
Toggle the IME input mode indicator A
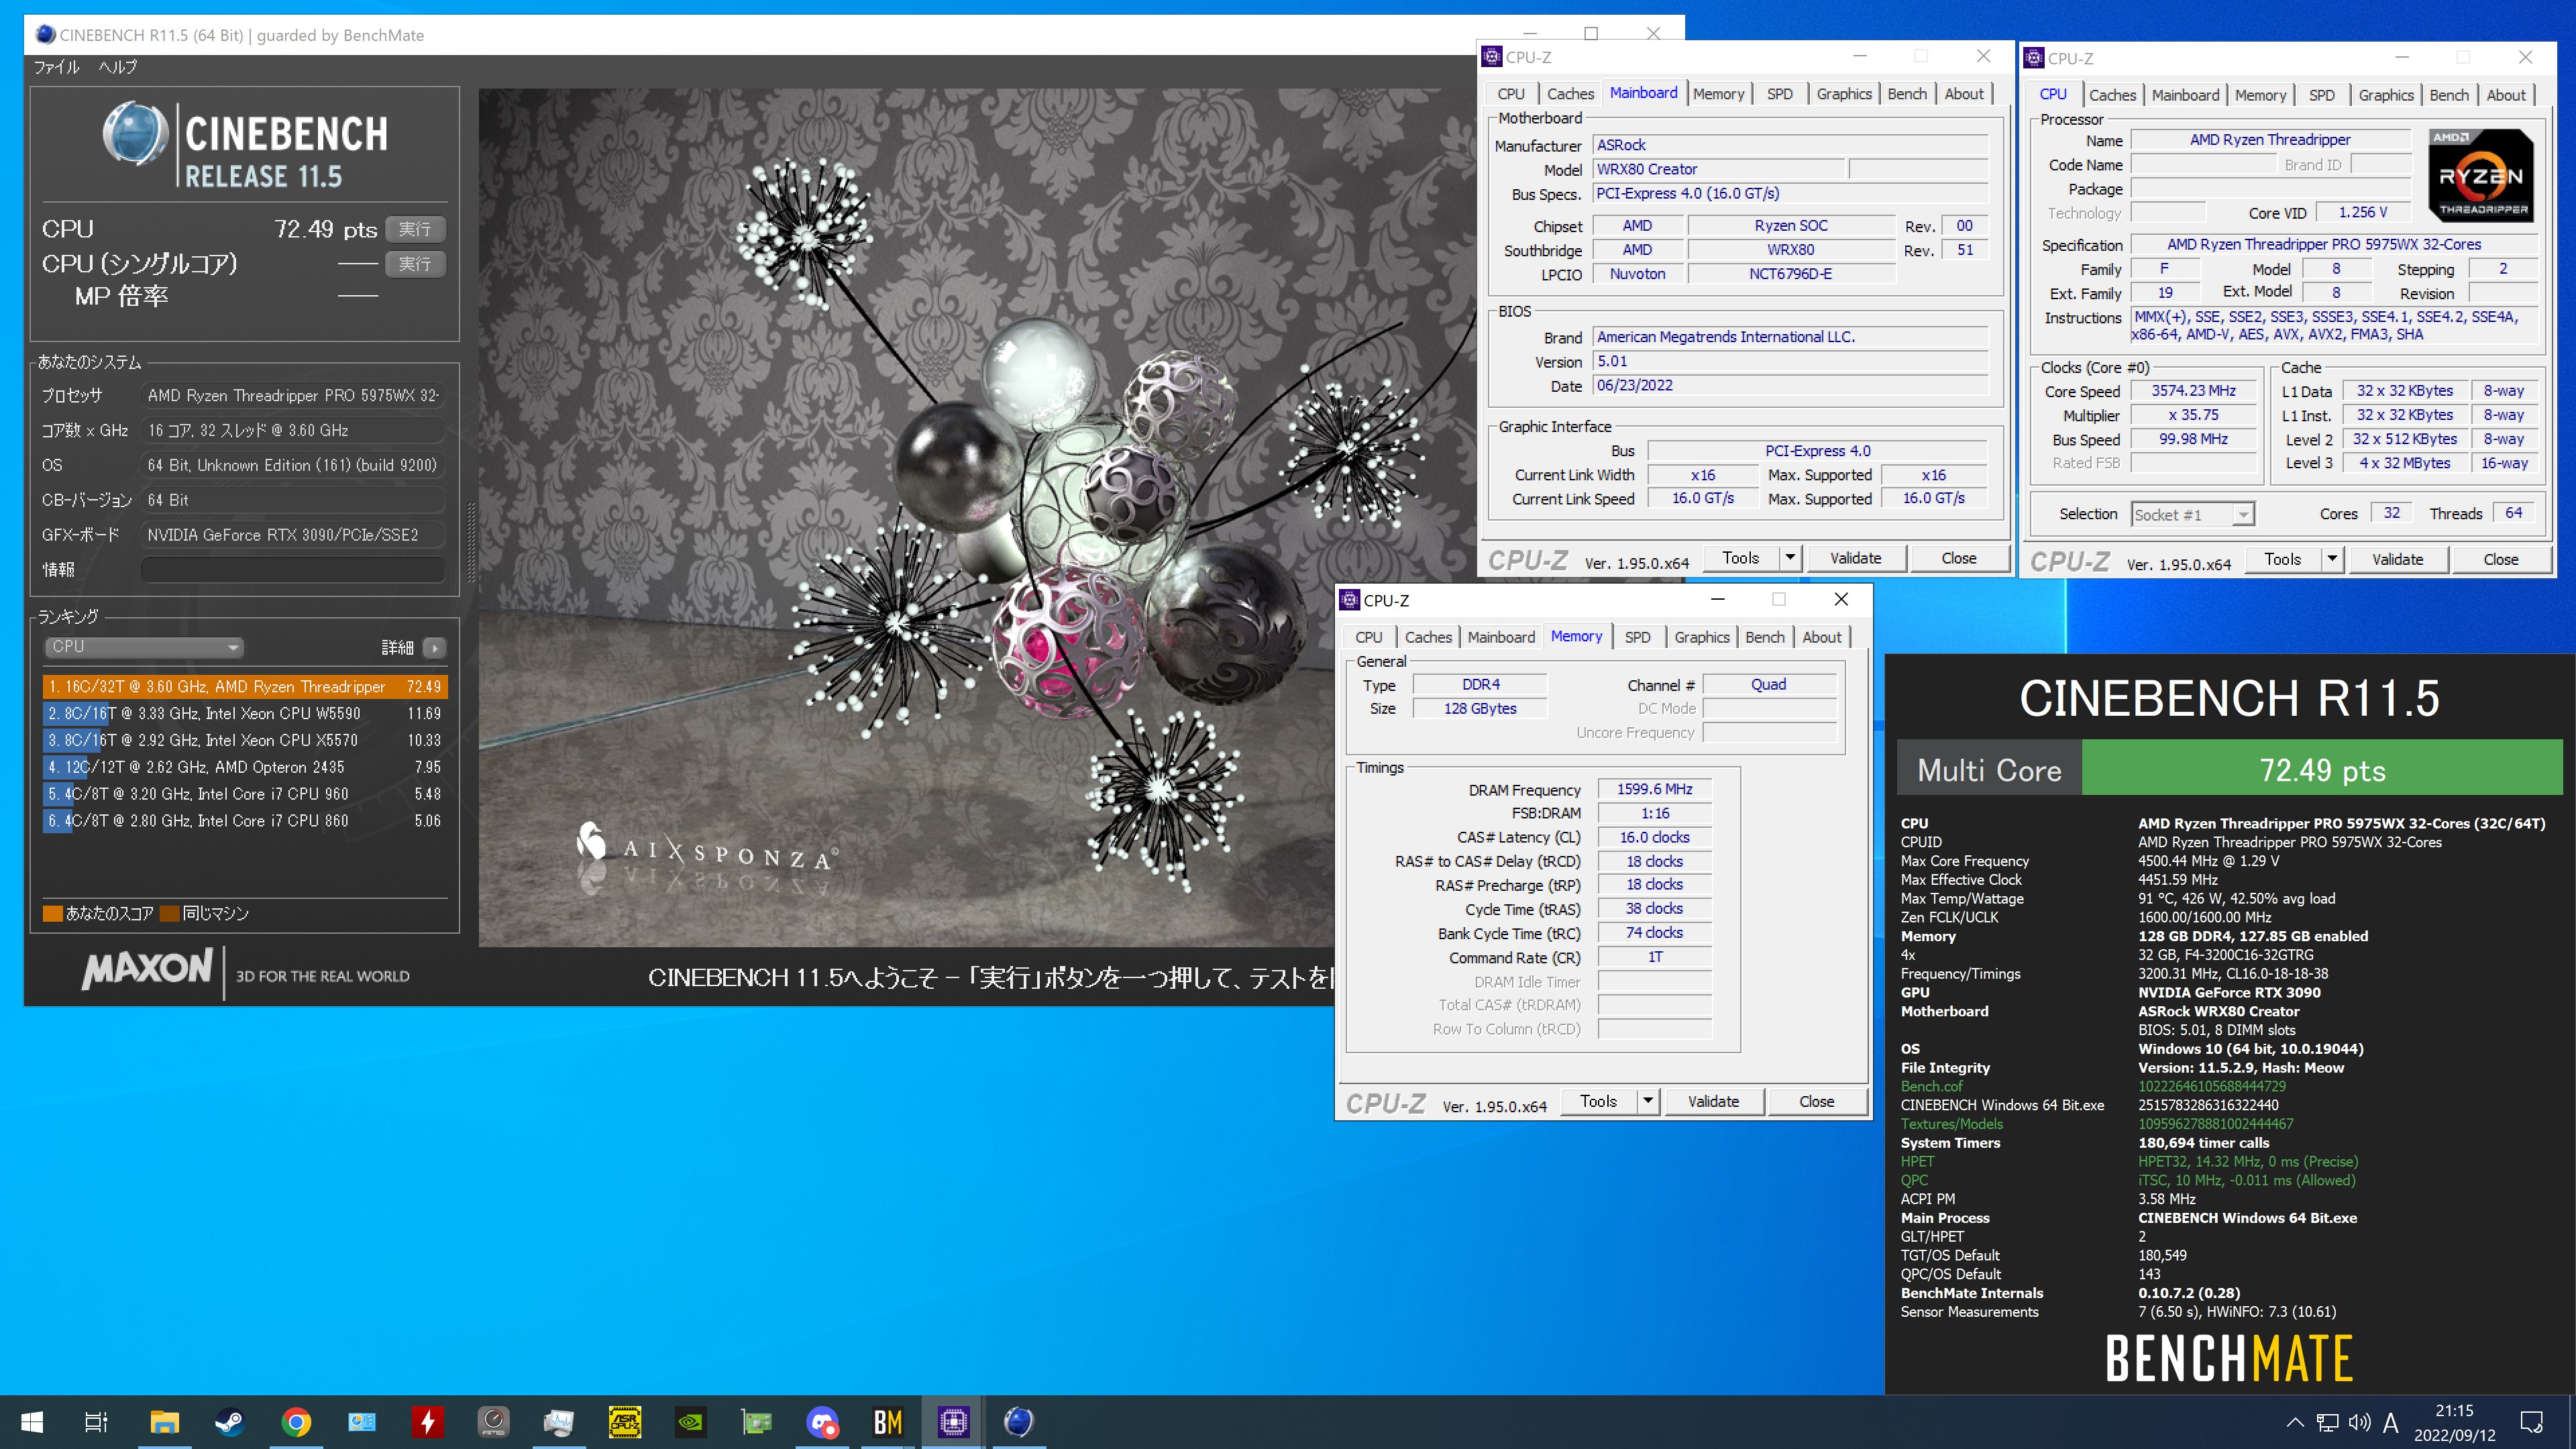pyautogui.click(x=2391, y=1422)
